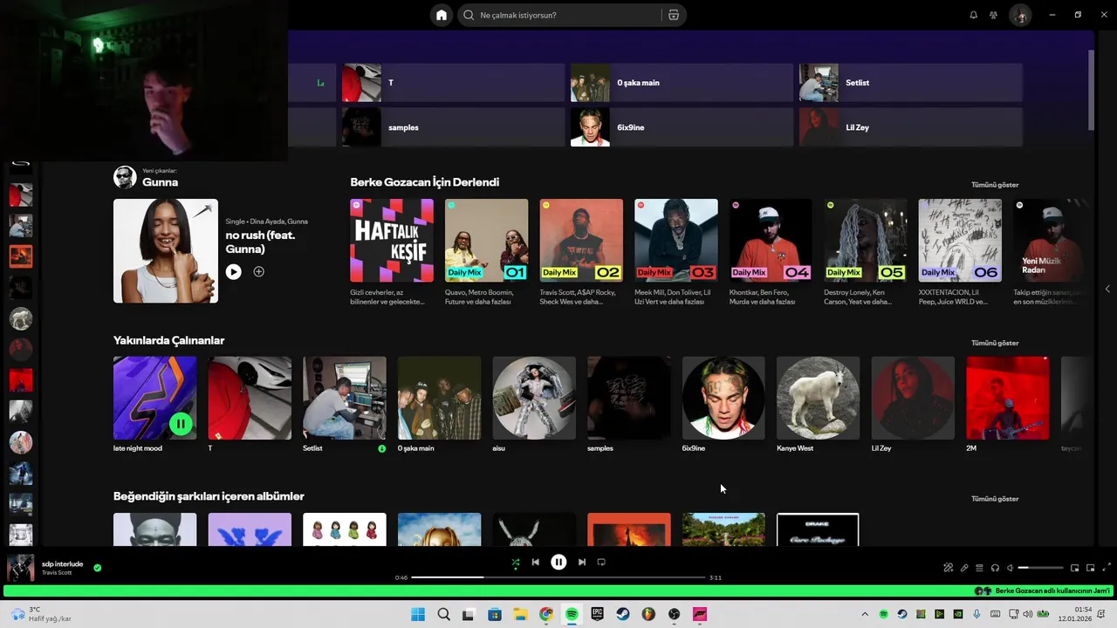1117x628 pixels.
Task: Toggle the liked checkmark next to sdp interlude
Action: click(x=98, y=568)
